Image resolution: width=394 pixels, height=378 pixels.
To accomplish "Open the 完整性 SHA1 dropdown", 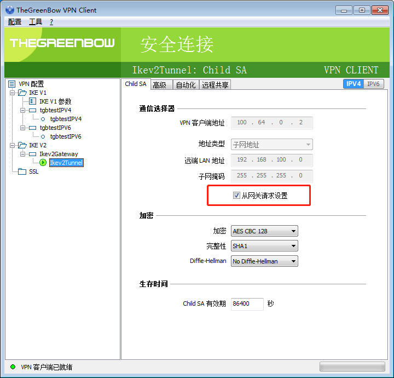I will point(264,246).
